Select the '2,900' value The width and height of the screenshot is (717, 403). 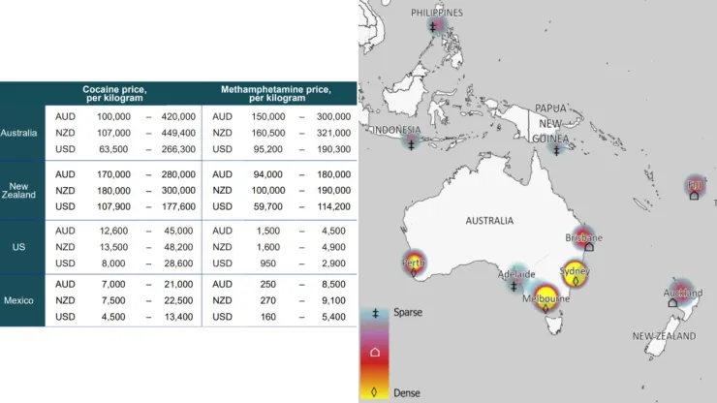334,263
